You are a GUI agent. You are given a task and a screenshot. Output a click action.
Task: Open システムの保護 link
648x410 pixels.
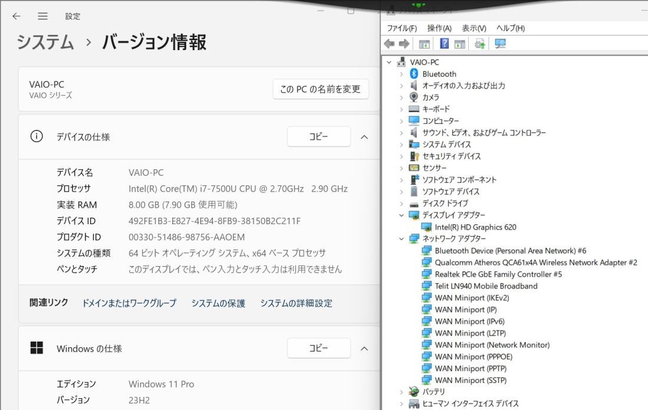click(218, 303)
